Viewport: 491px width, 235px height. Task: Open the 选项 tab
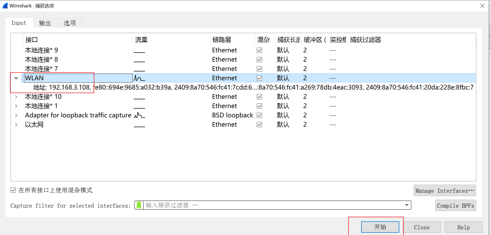(x=70, y=23)
